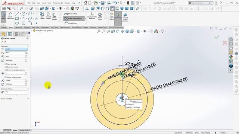Viewport: 239px width, 134px height.
Task: Select the Circle sketch tool
Action: click(23, 14)
